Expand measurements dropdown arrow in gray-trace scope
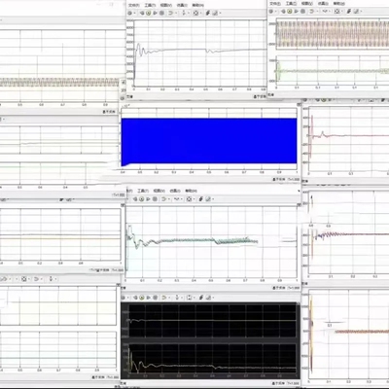This screenshot has width=389, height=389. click(x=221, y=13)
